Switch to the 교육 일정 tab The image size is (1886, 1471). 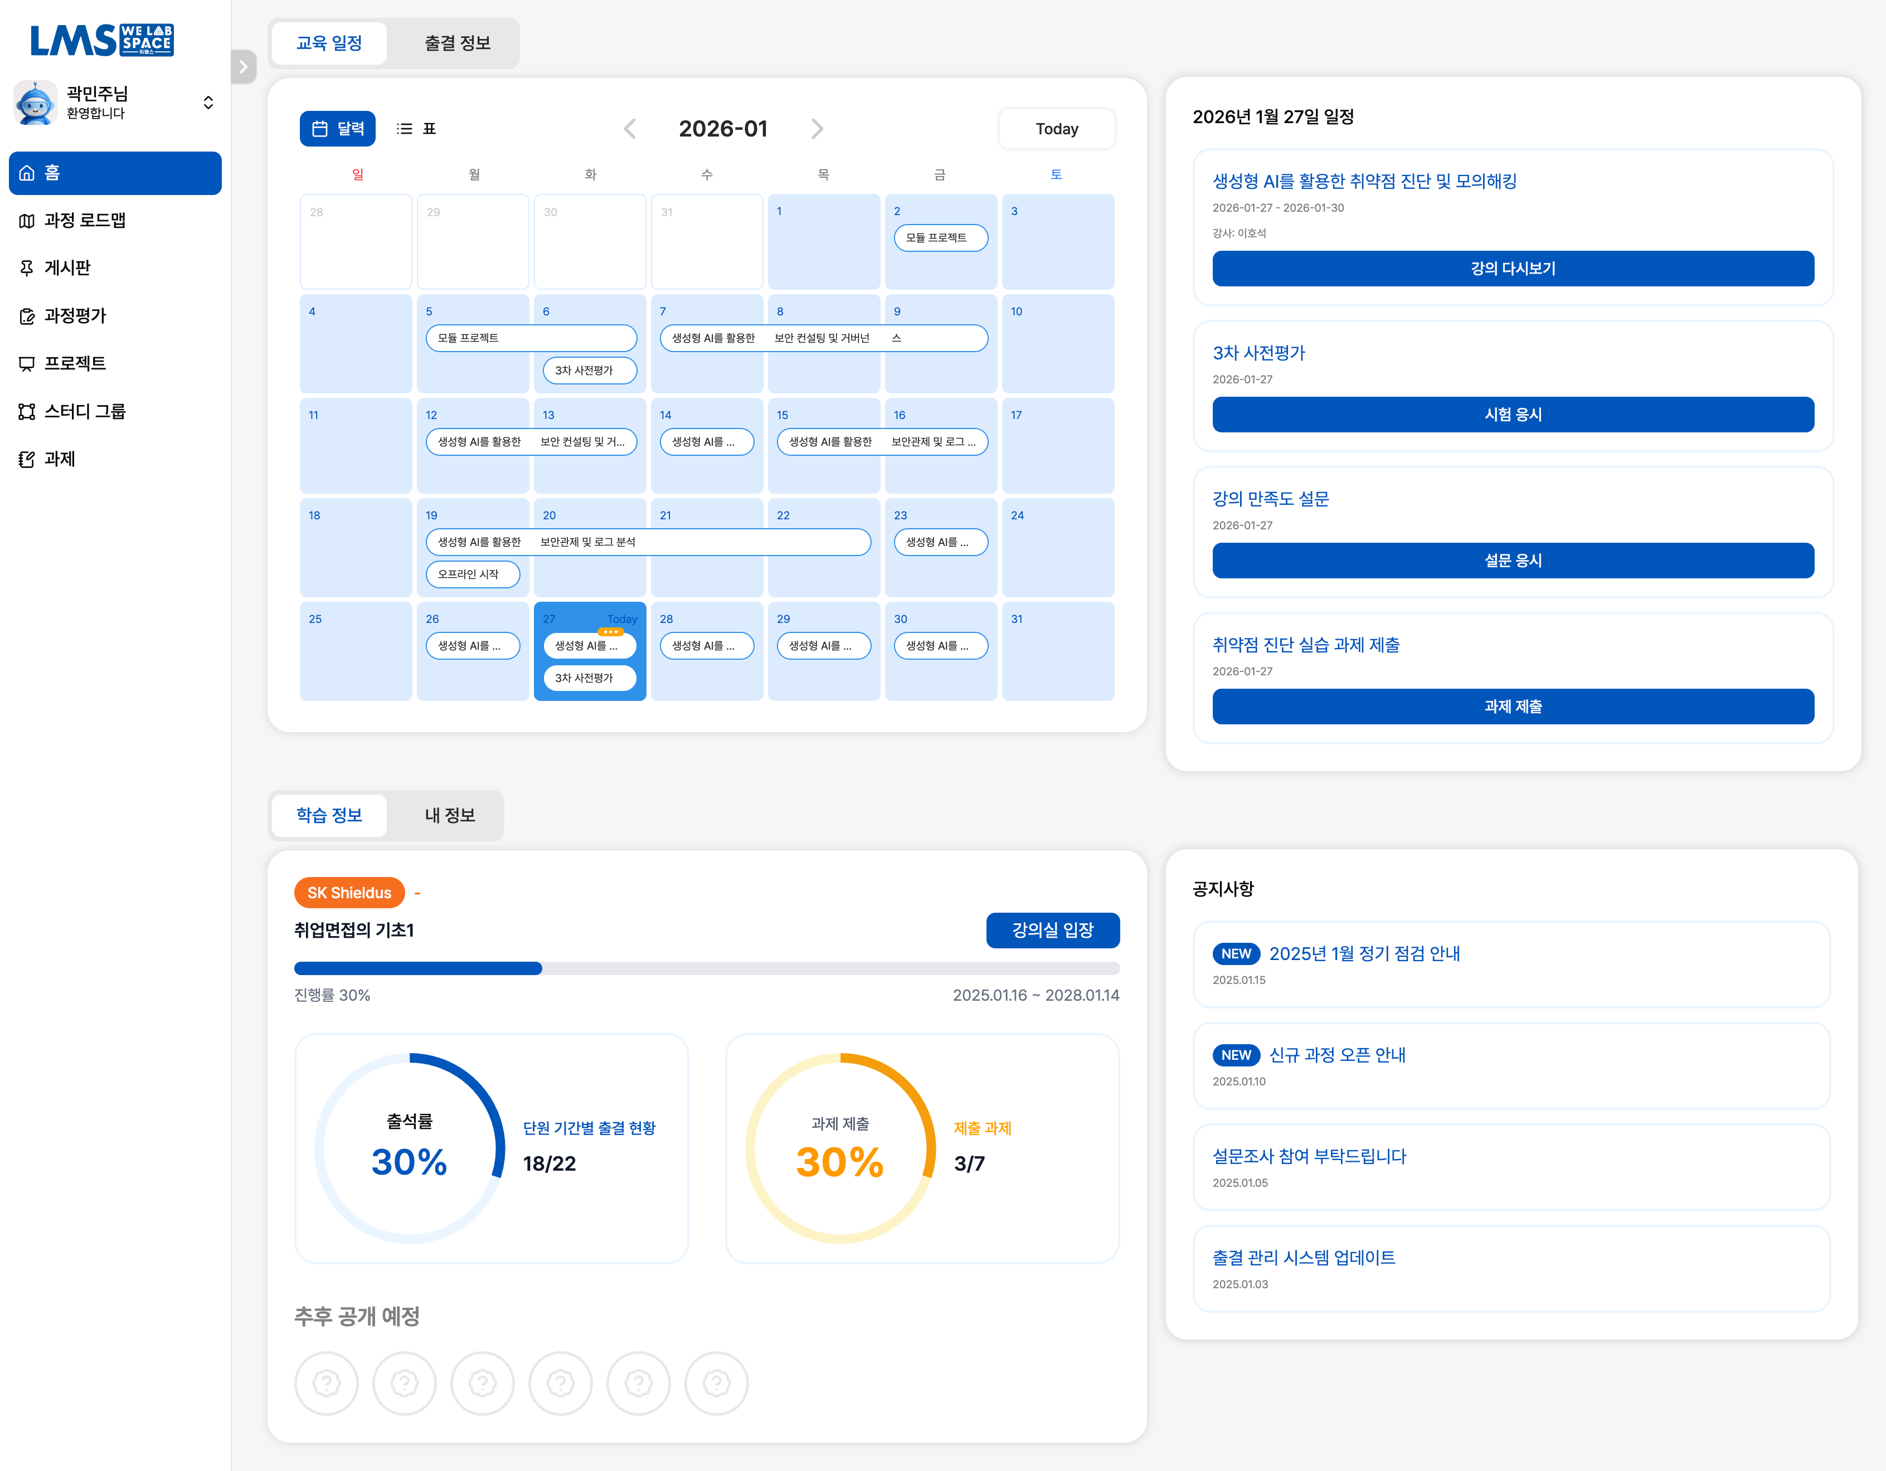click(x=329, y=43)
